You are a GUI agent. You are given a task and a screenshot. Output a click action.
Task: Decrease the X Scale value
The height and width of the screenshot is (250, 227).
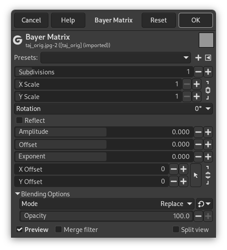click(187, 84)
